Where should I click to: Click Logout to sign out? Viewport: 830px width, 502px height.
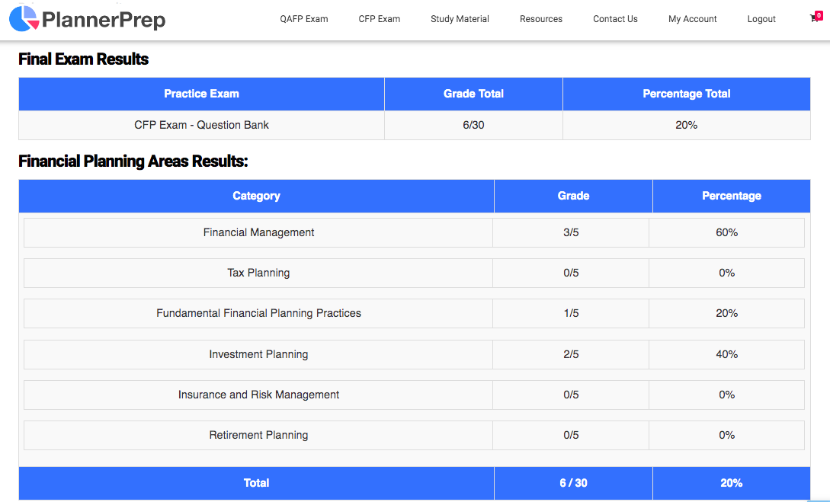[x=761, y=18]
